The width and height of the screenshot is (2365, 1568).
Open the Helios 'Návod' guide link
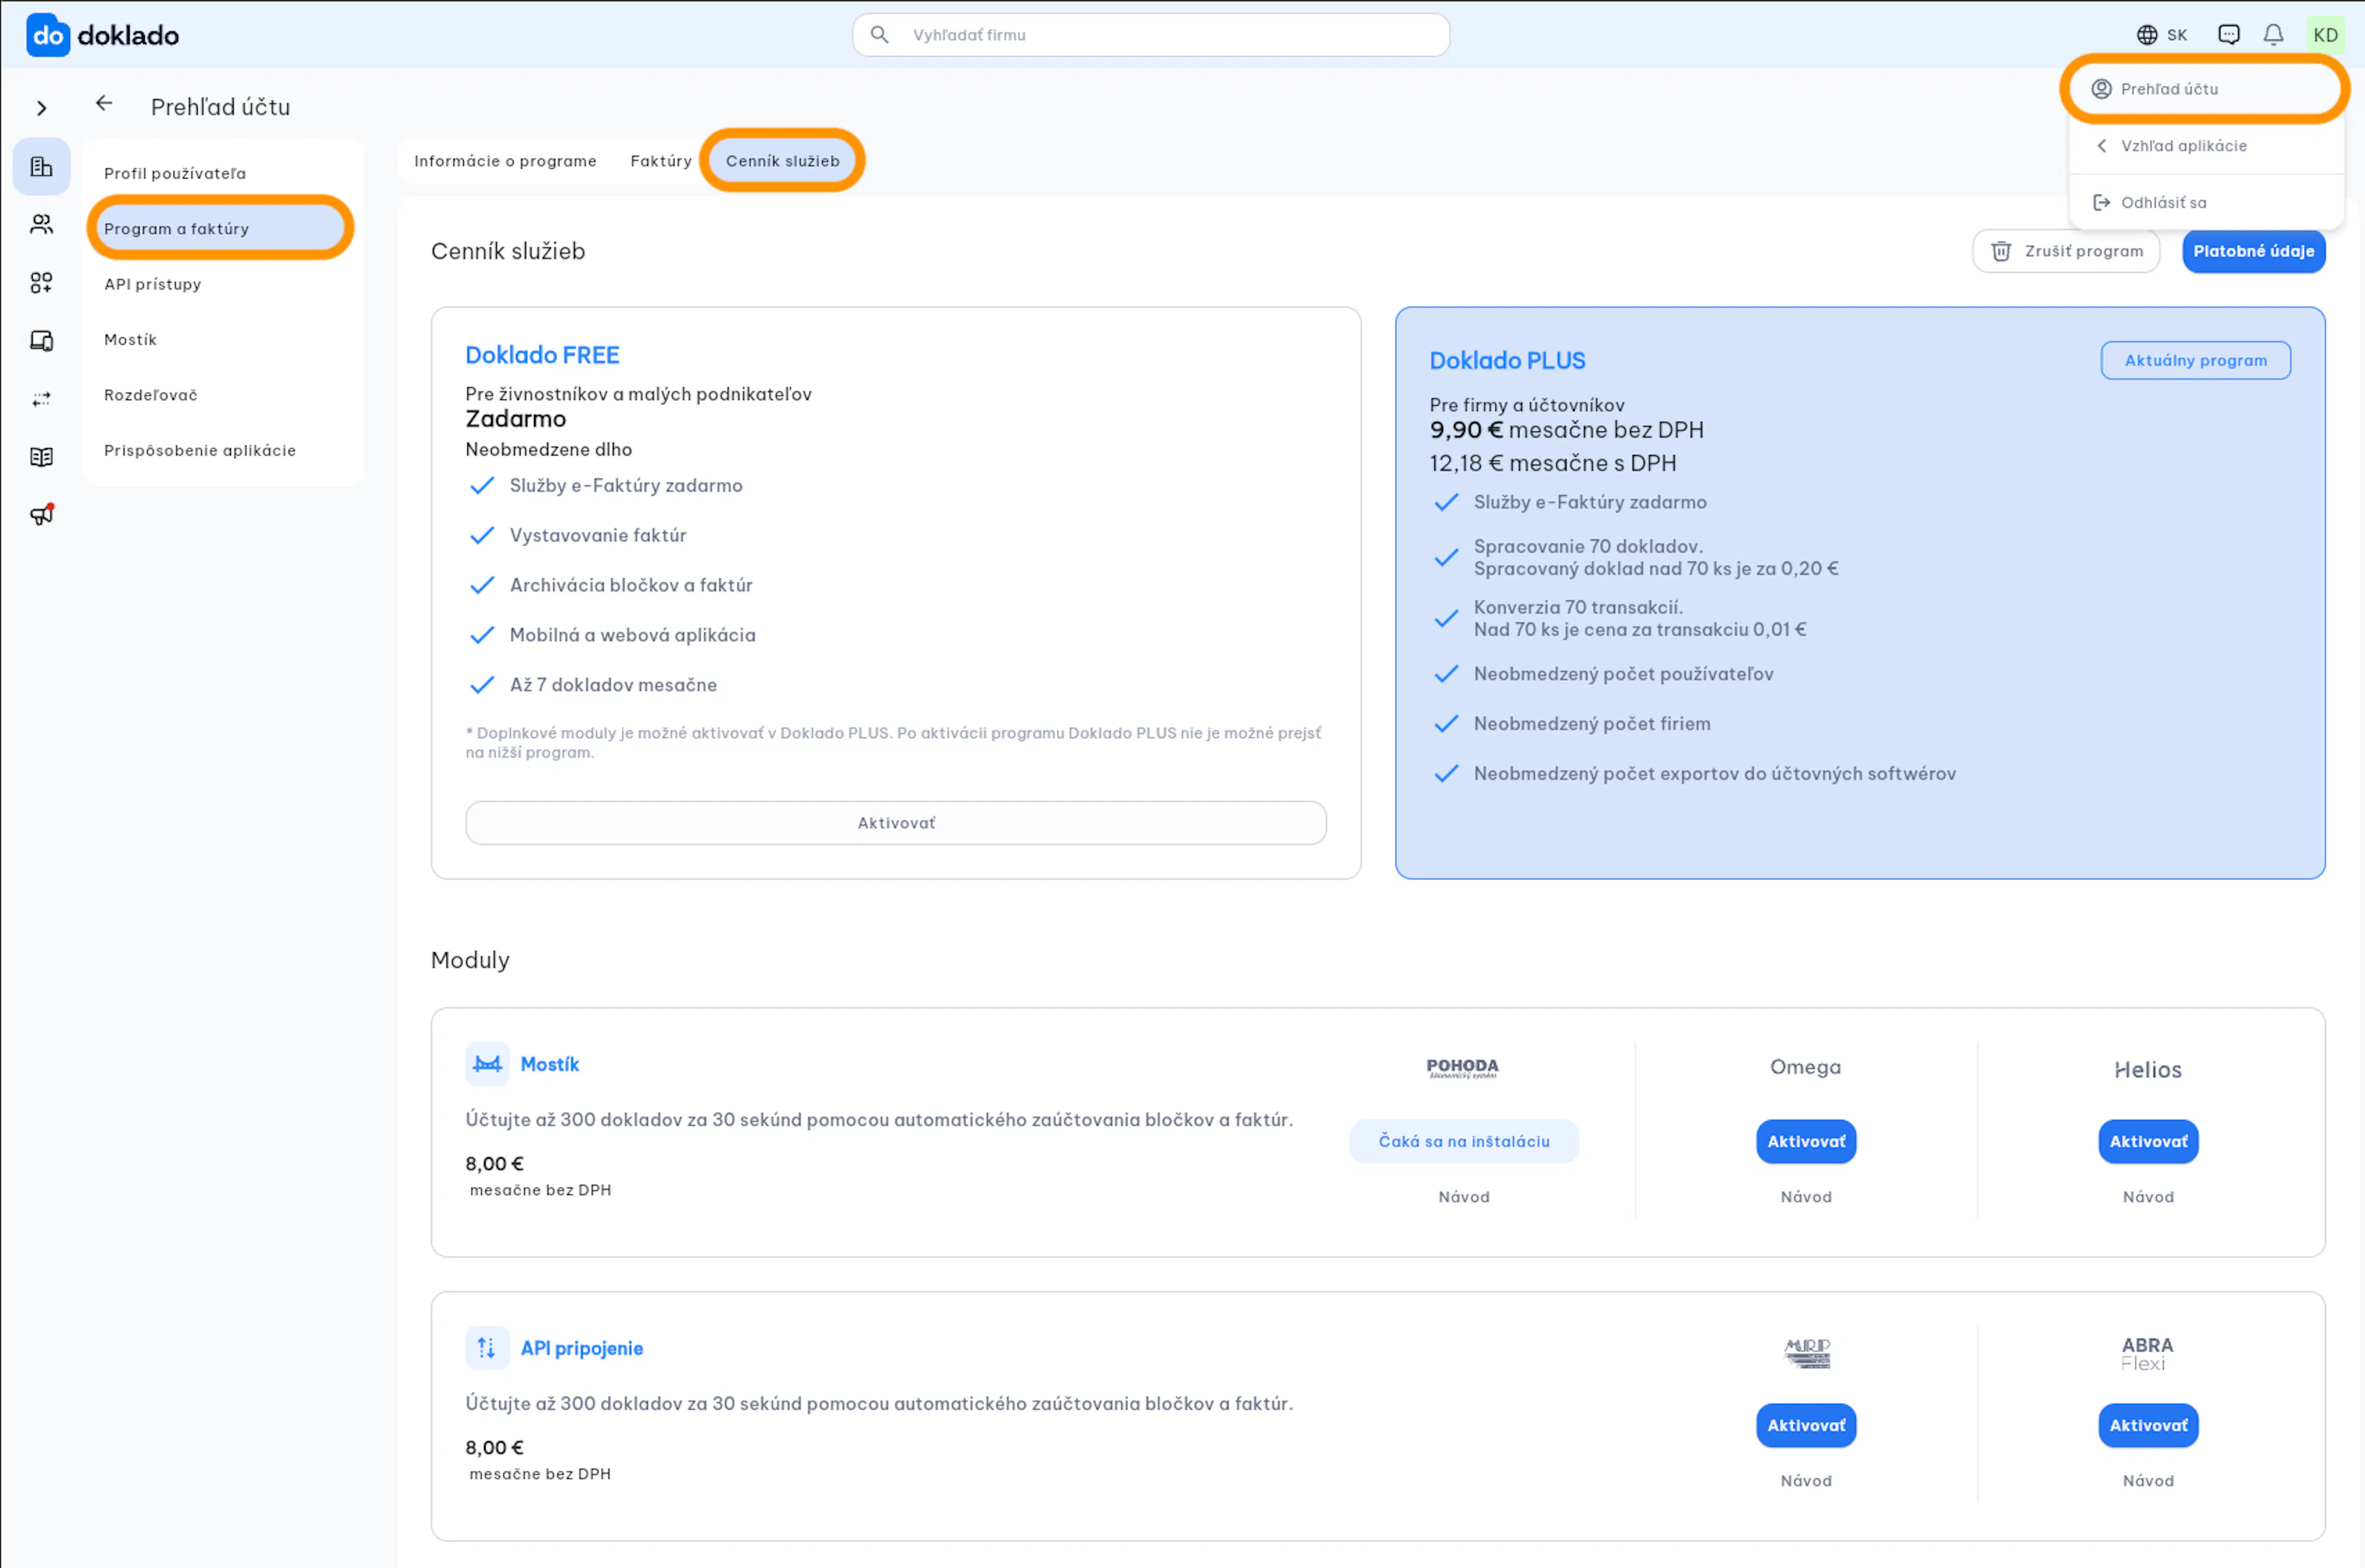point(2148,1197)
